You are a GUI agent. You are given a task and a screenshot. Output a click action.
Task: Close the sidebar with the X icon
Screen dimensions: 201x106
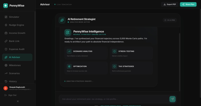coord(18,101)
